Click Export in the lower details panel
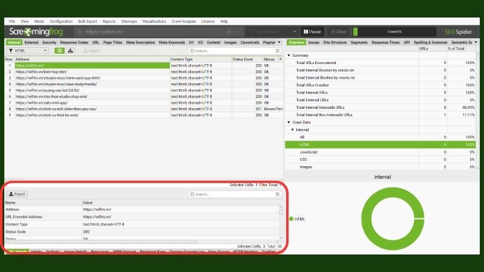 [x=17, y=194]
